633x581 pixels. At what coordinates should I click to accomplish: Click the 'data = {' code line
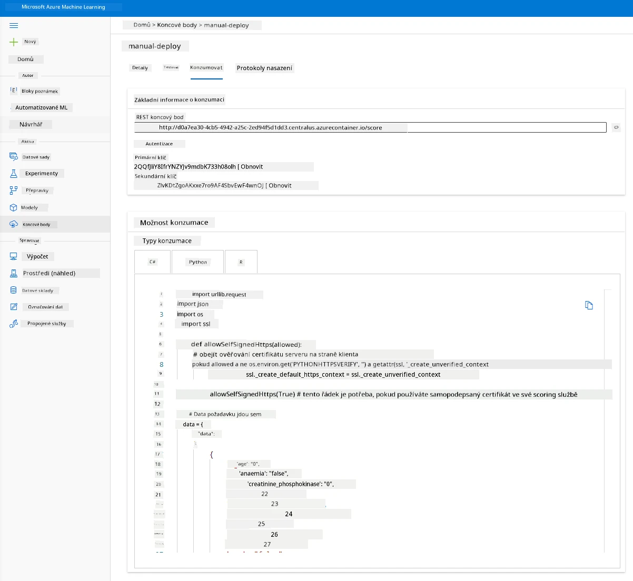tap(193, 424)
